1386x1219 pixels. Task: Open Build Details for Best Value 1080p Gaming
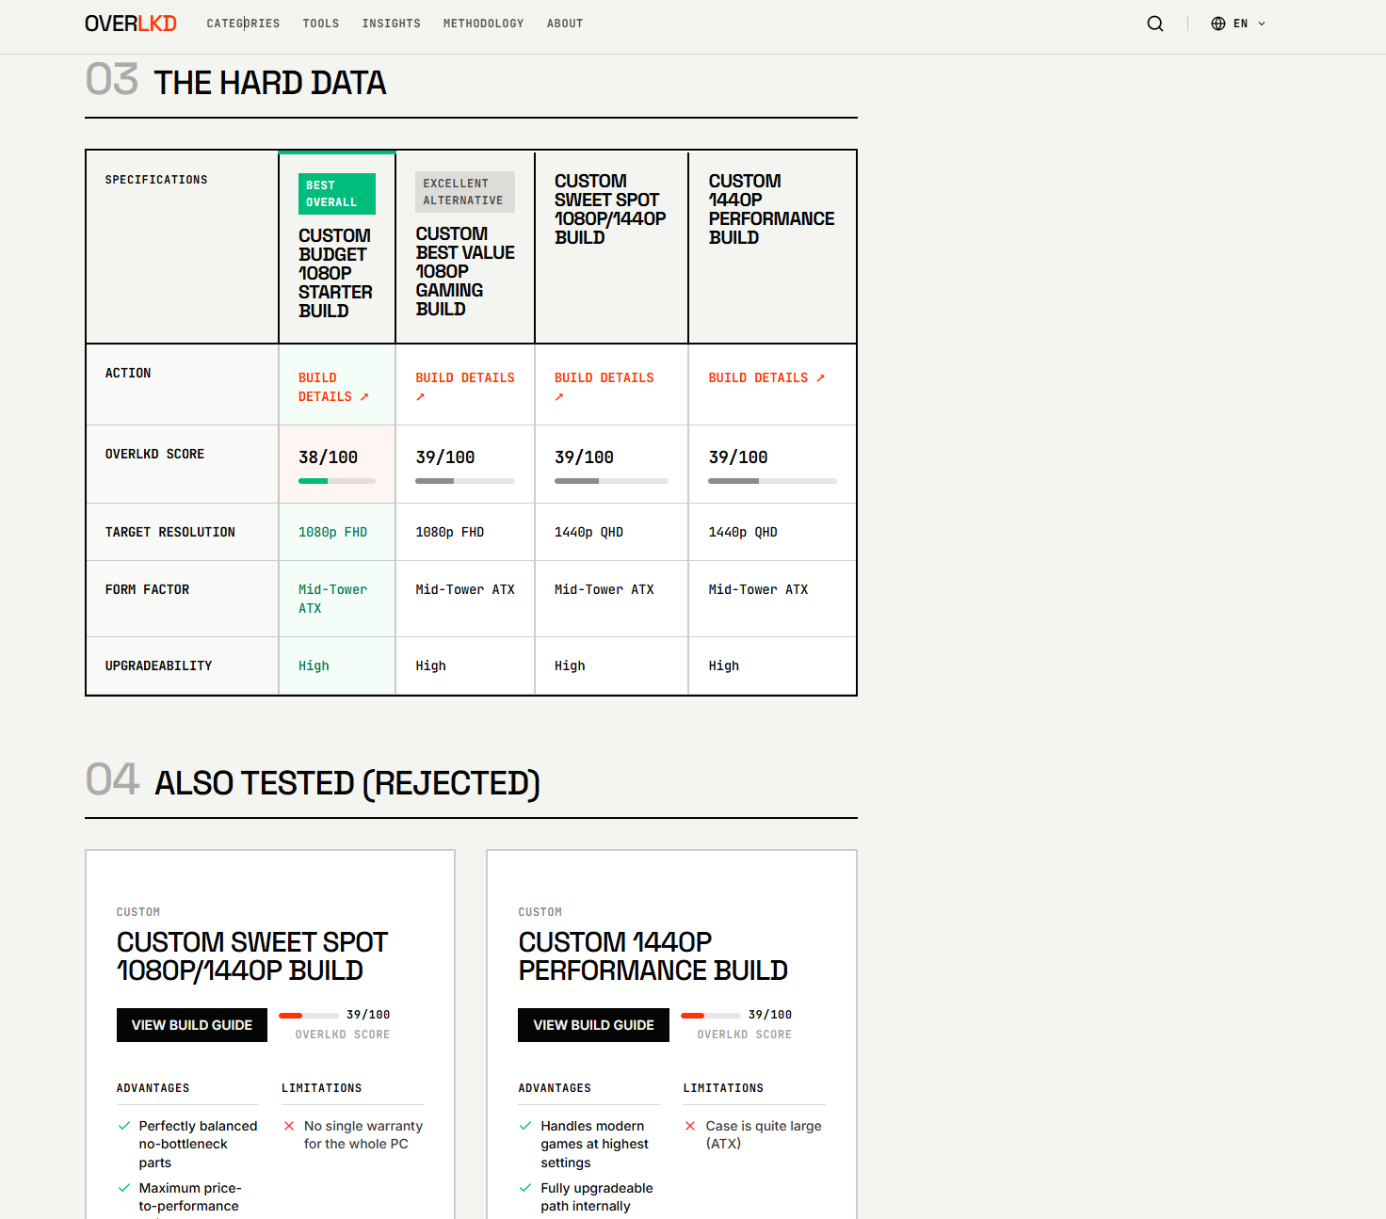(465, 386)
